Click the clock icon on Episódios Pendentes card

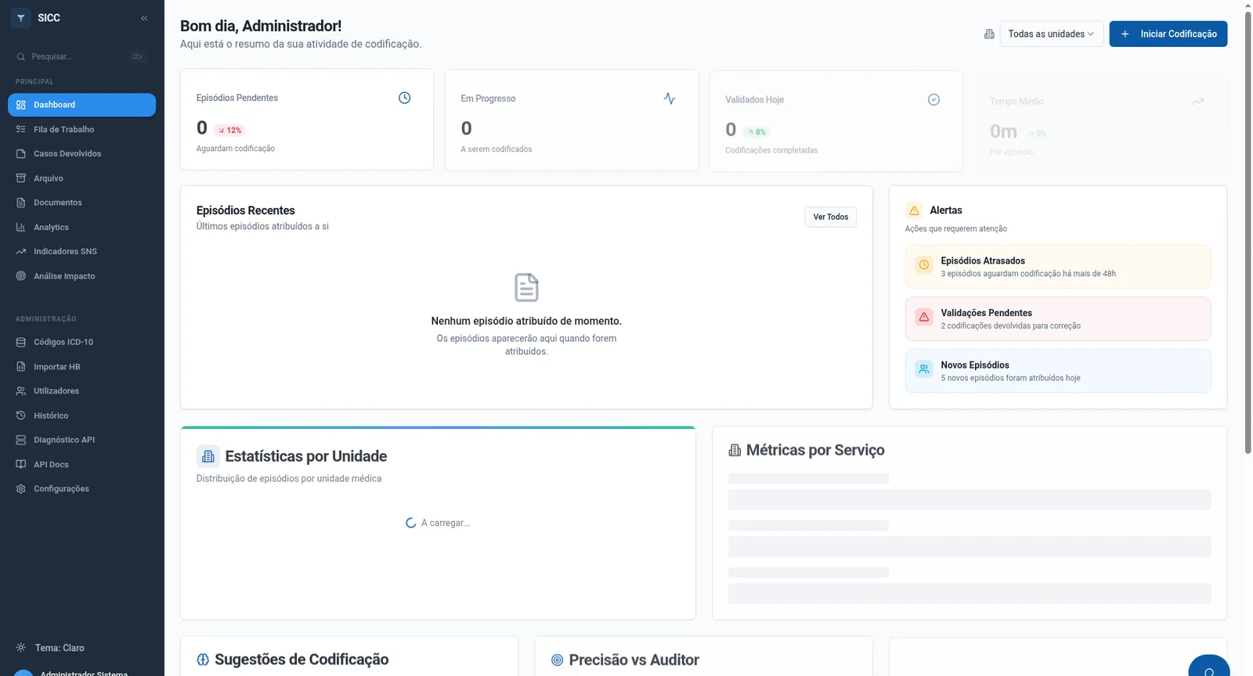pos(405,98)
